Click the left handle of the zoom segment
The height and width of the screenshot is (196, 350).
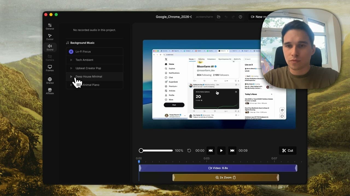174,177
